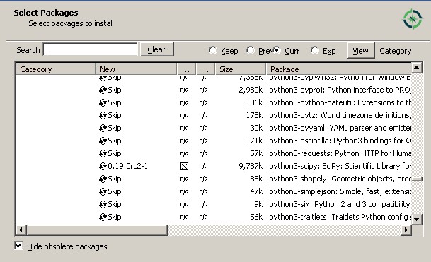The width and height of the screenshot is (431, 262).
Task: Click the 0.19.0rc2-1 version text
Action: [x=128, y=166]
